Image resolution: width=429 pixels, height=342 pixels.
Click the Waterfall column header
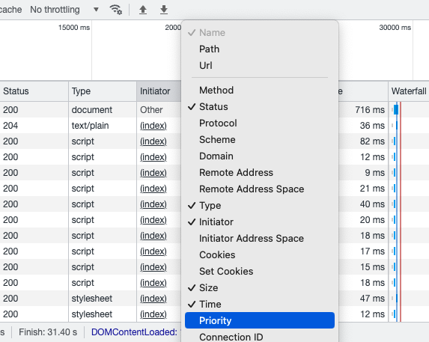coord(409,91)
